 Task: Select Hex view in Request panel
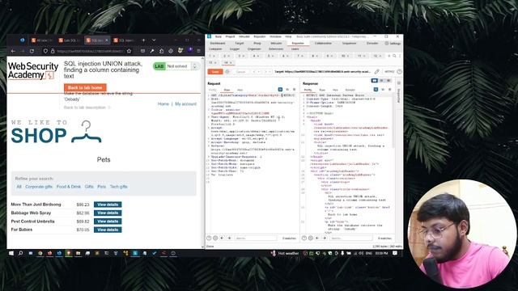click(x=240, y=90)
